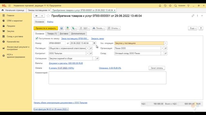The image size is (206, 115).
Task: Focus the Номер input field
Action: click(x=57, y=43)
